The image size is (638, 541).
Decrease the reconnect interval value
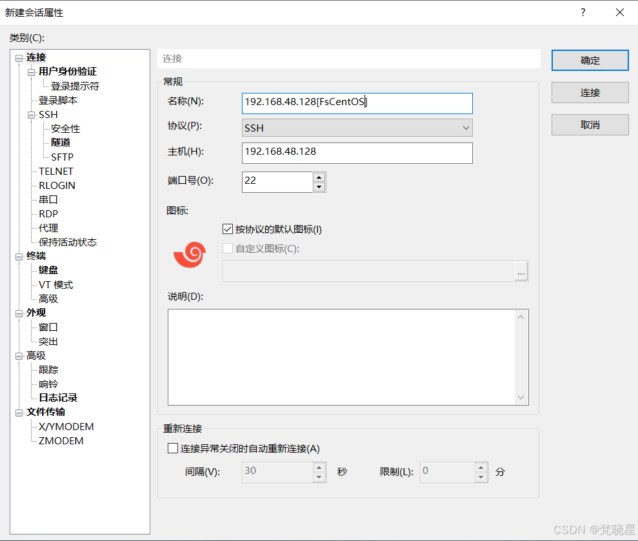tap(319, 477)
